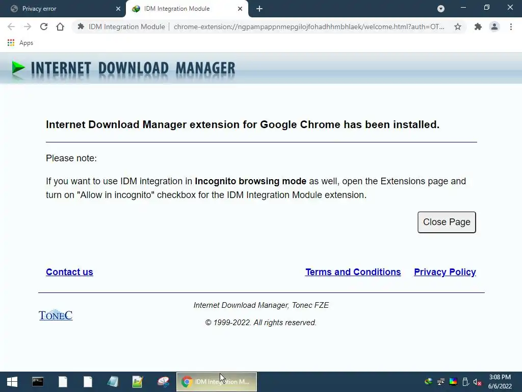The width and height of the screenshot is (522, 392).
Task: Close the Privacy error tab
Action: coord(118,9)
